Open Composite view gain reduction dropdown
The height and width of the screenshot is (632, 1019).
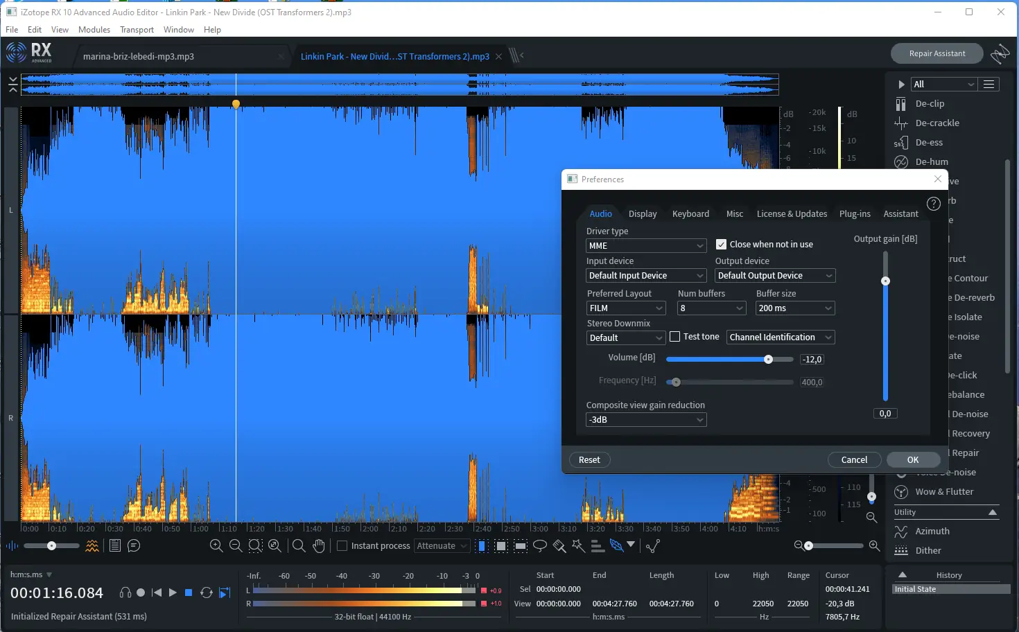pyautogui.click(x=645, y=420)
